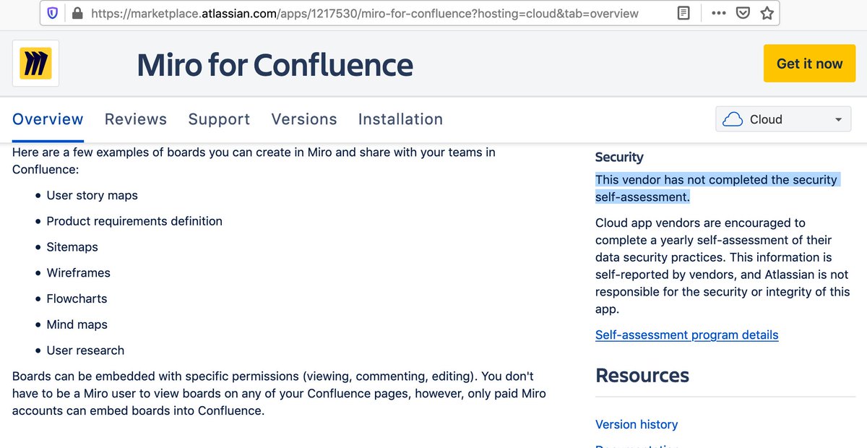867x448 pixels.
Task: Open the Cloud hosting dropdown
Action: (783, 119)
